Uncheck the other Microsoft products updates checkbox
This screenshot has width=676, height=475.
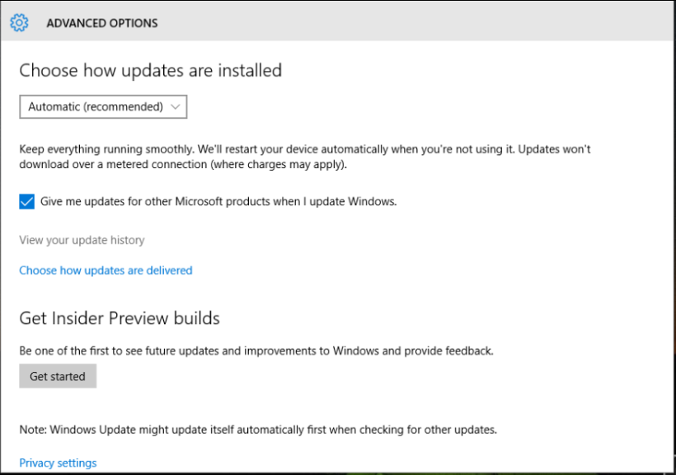click(x=26, y=201)
